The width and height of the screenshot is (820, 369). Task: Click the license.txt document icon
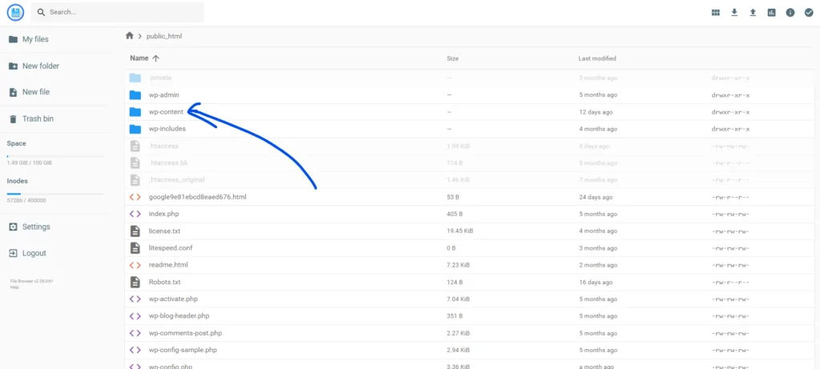pyautogui.click(x=135, y=231)
